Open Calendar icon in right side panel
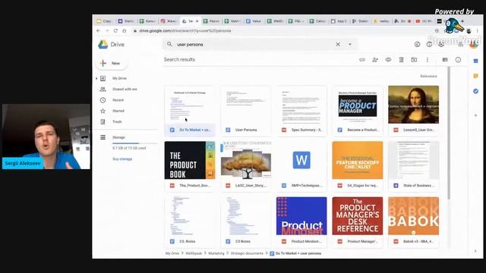 pyautogui.click(x=476, y=61)
